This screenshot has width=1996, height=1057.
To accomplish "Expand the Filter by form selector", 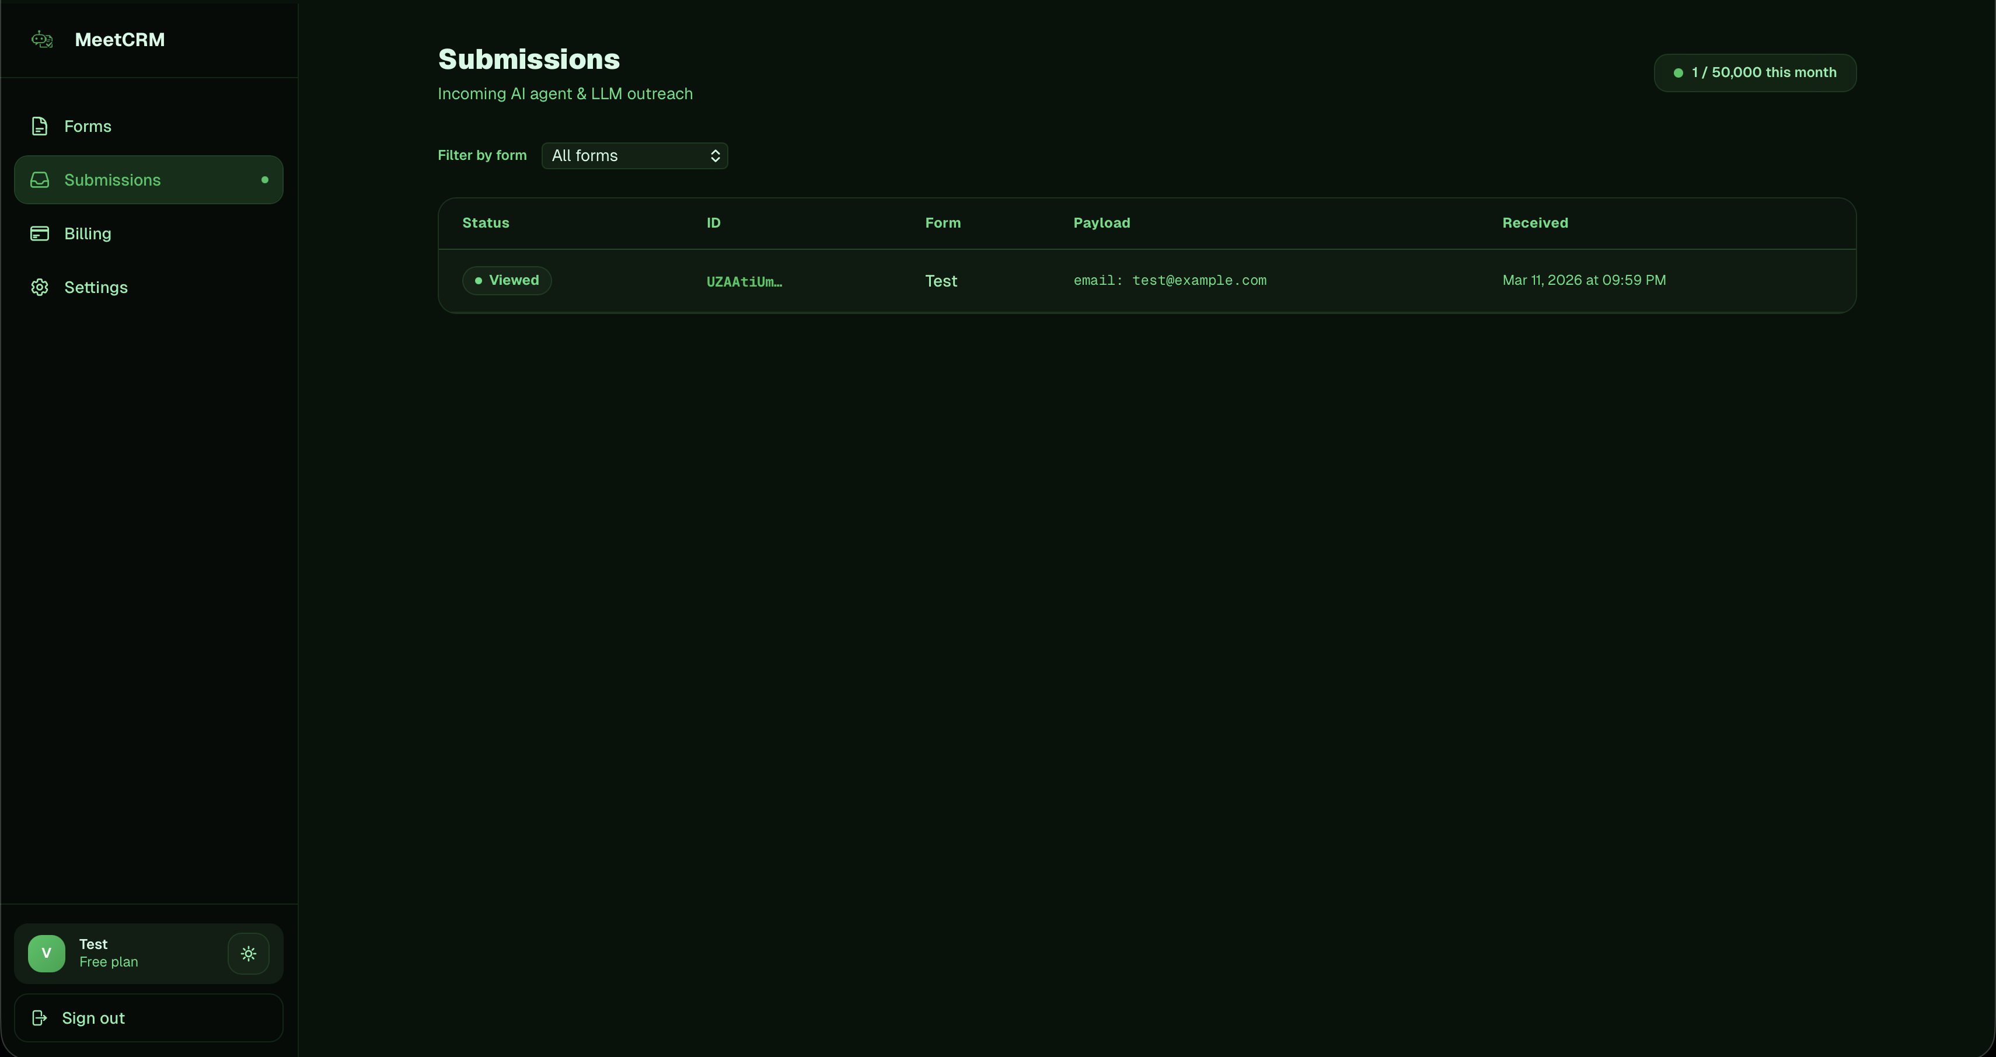I will point(634,155).
